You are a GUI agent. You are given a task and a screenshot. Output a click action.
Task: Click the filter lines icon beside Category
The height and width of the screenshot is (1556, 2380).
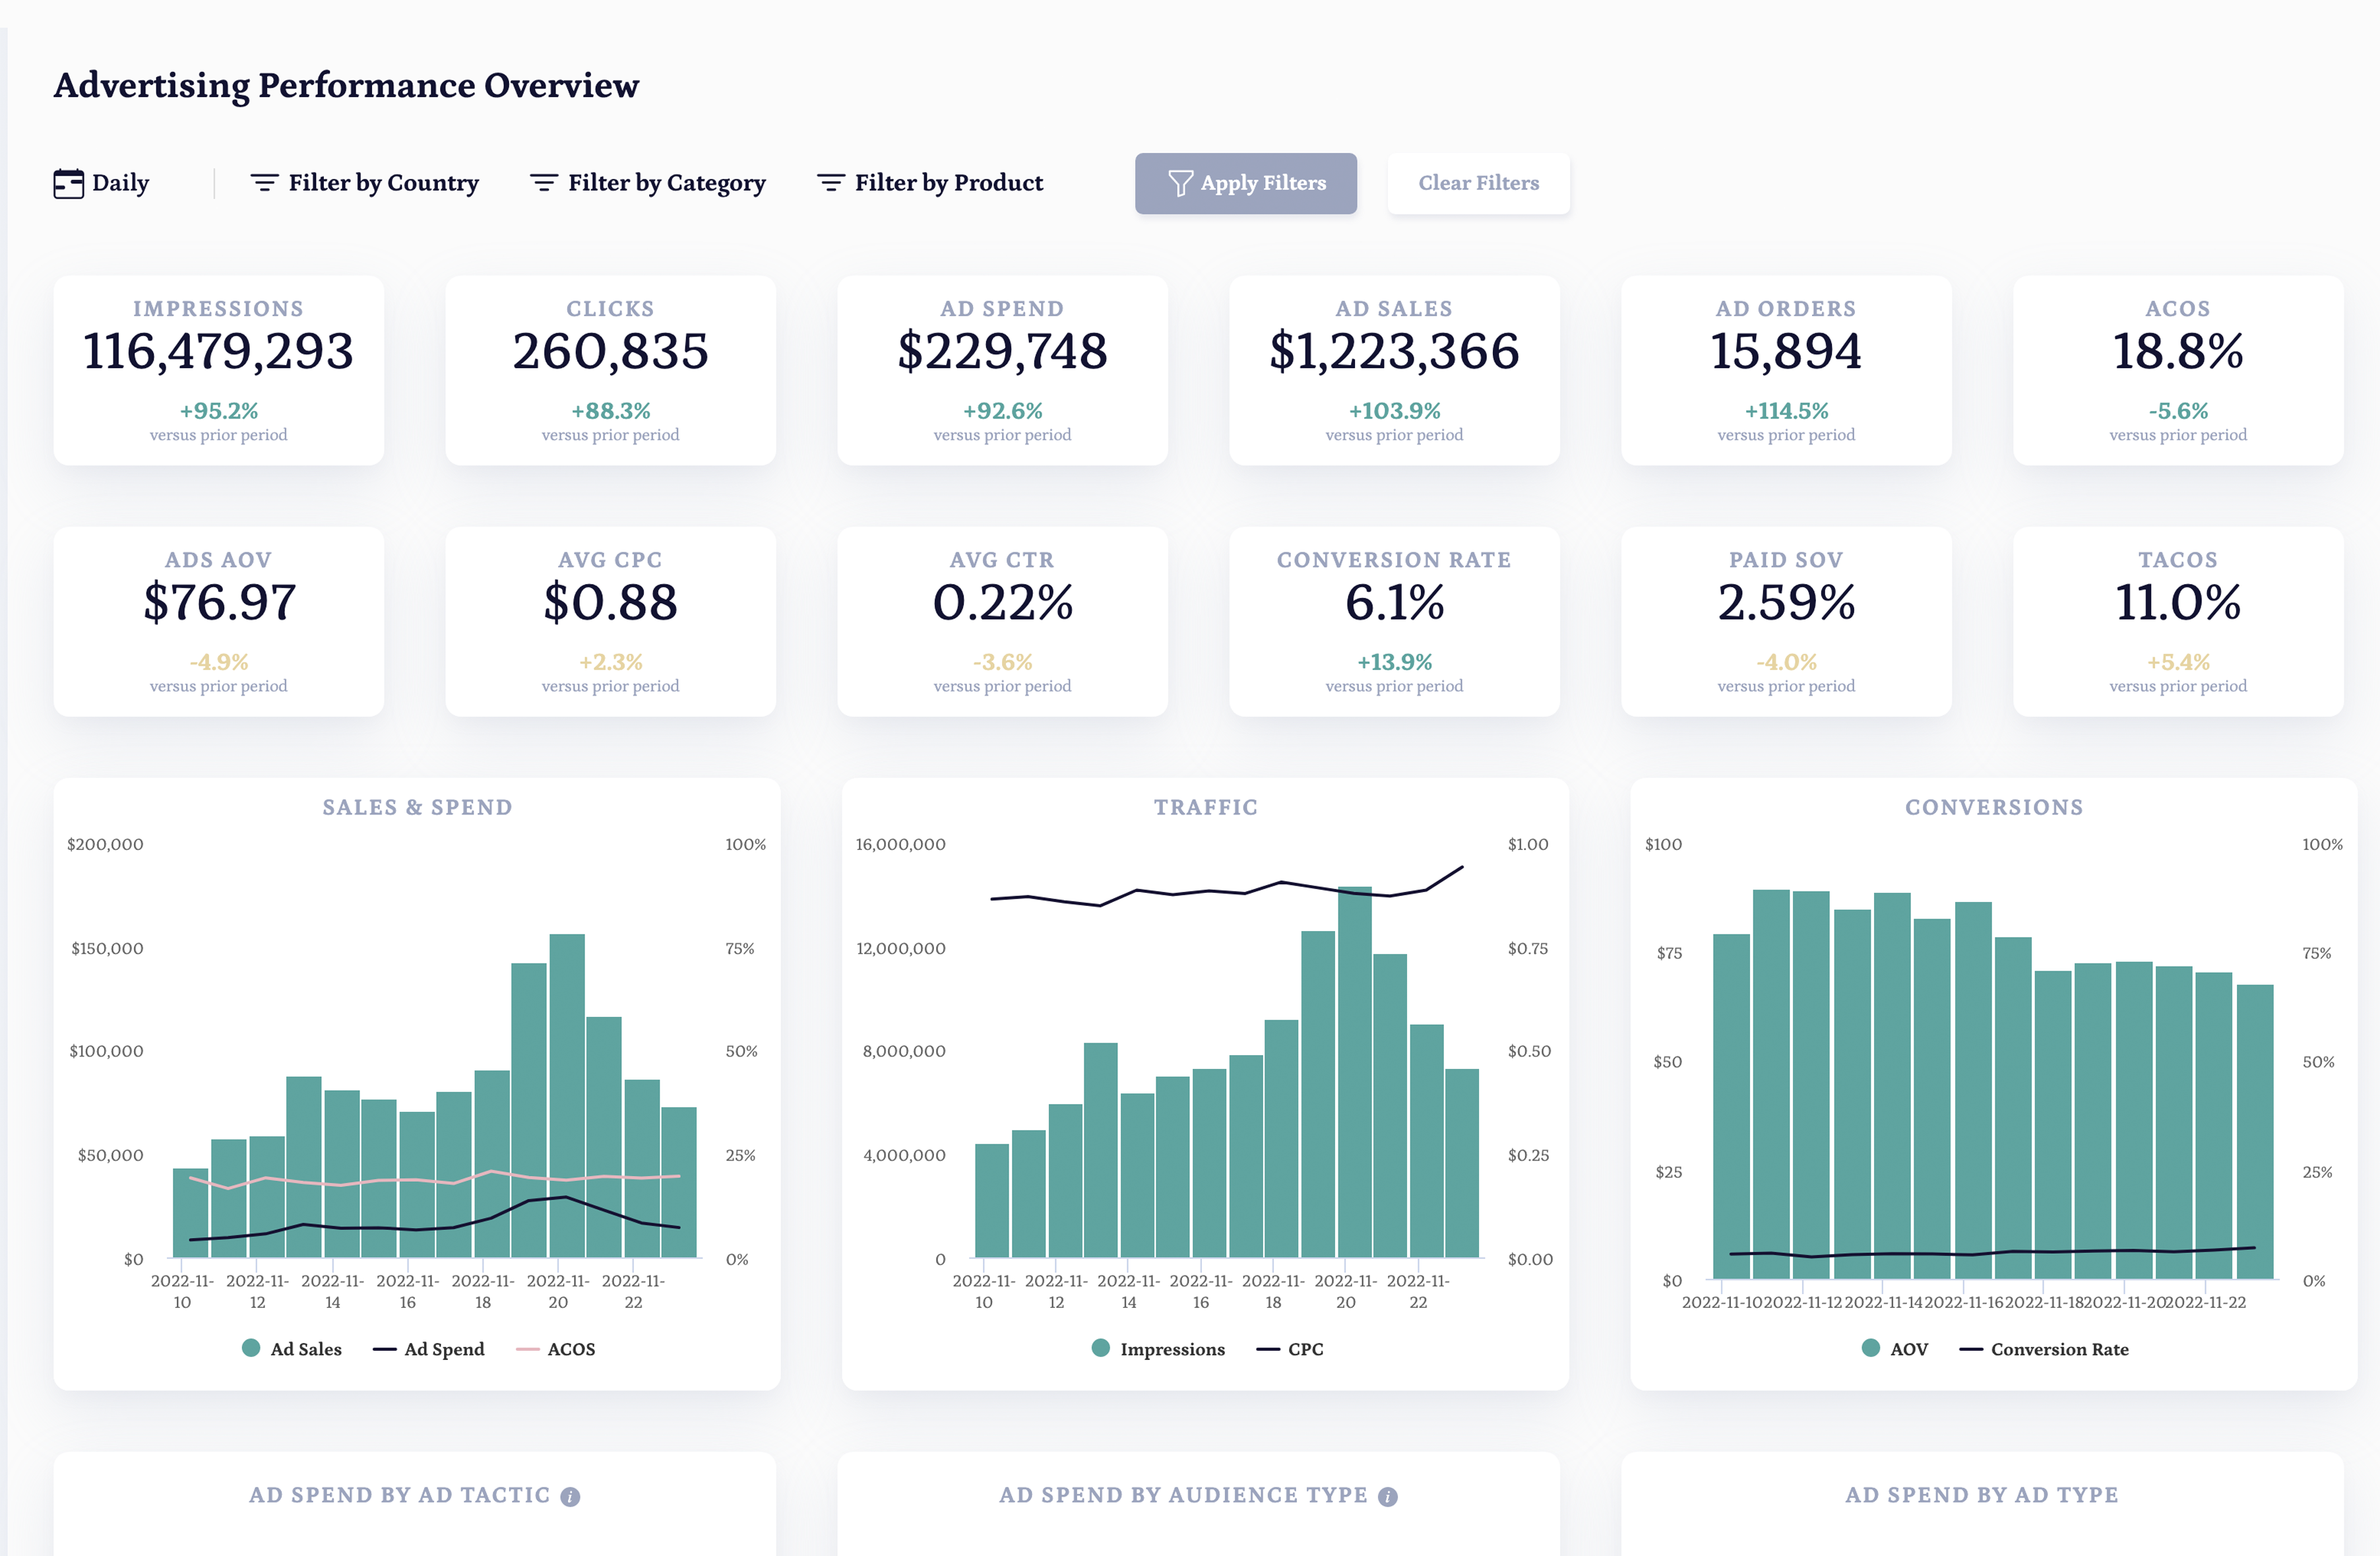click(x=543, y=183)
